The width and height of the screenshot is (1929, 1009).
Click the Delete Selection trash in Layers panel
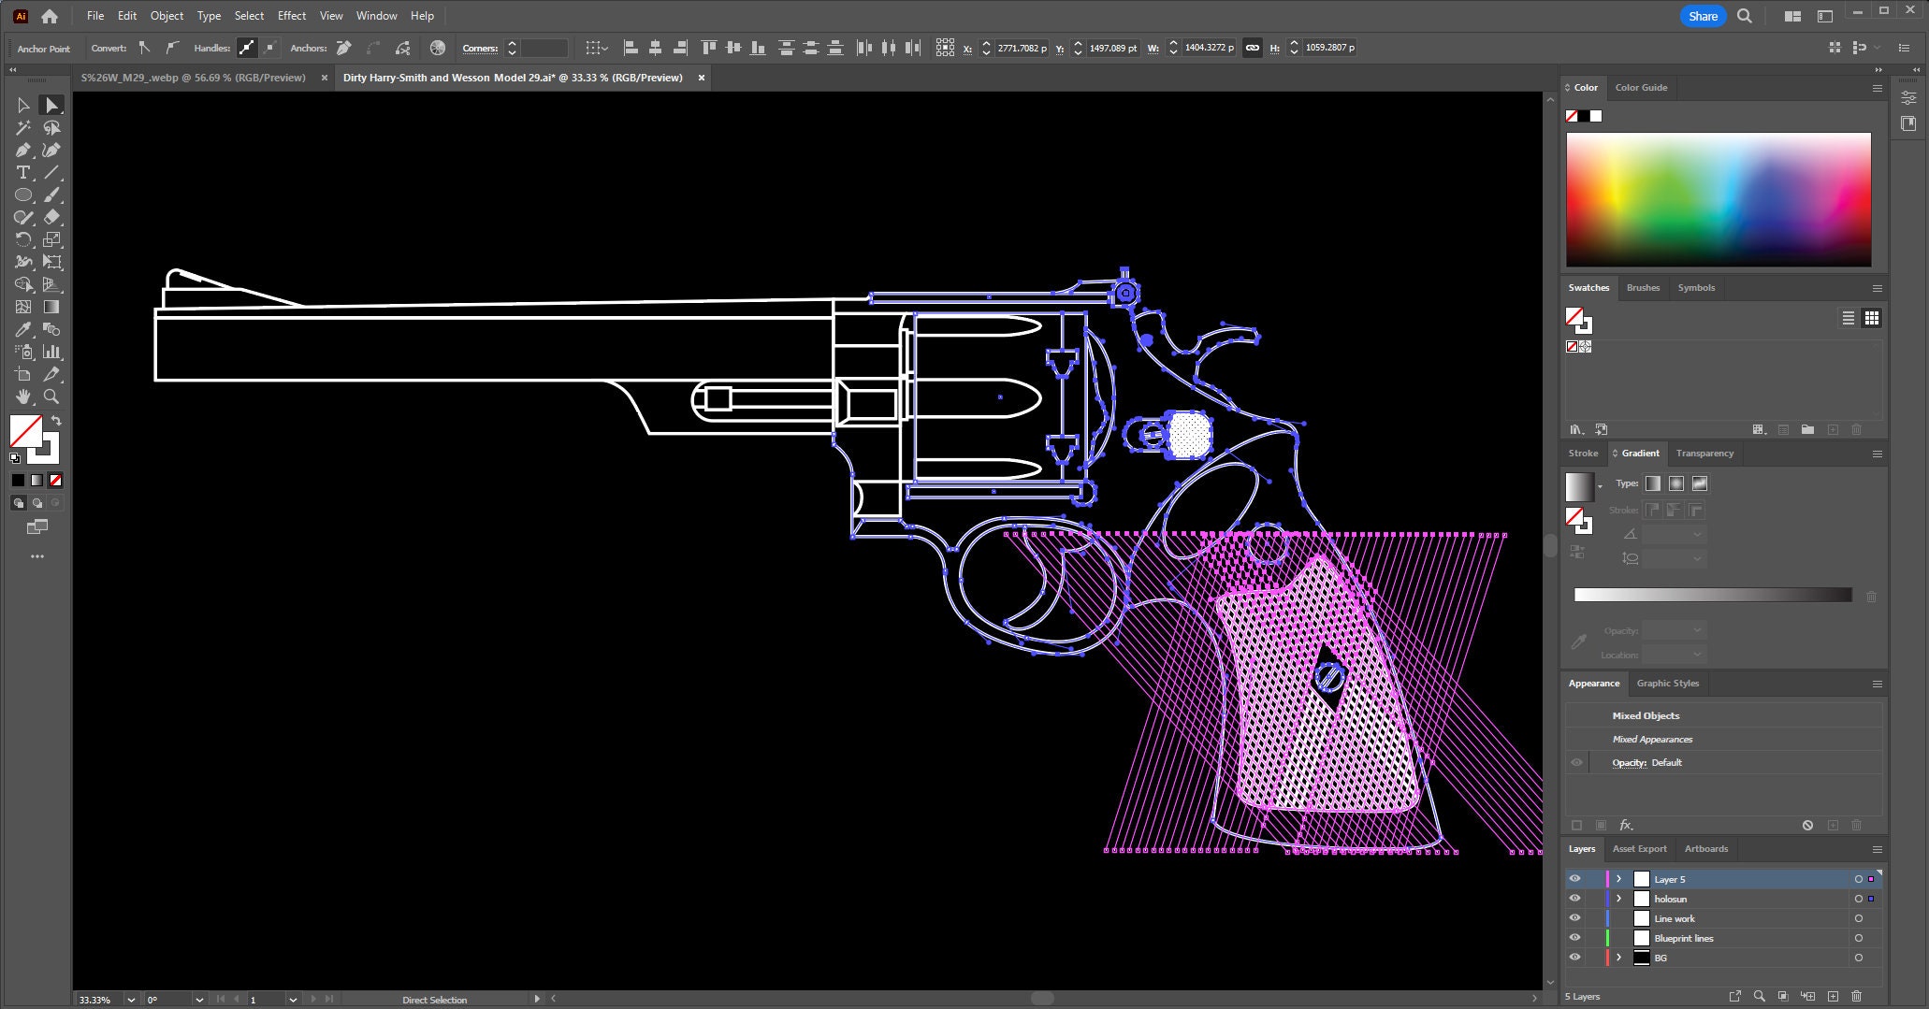click(x=1857, y=996)
